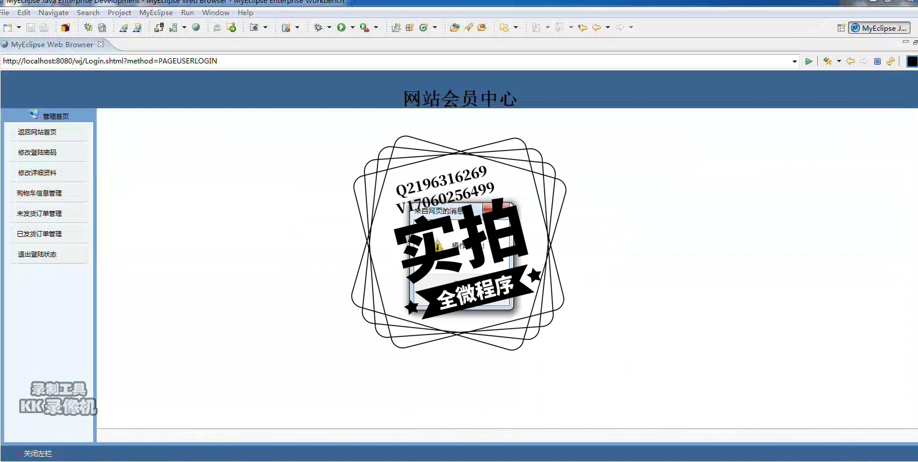Image resolution: width=918 pixels, height=462 pixels.
Task: Open the Edit menu
Action: click(x=24, y=12)
